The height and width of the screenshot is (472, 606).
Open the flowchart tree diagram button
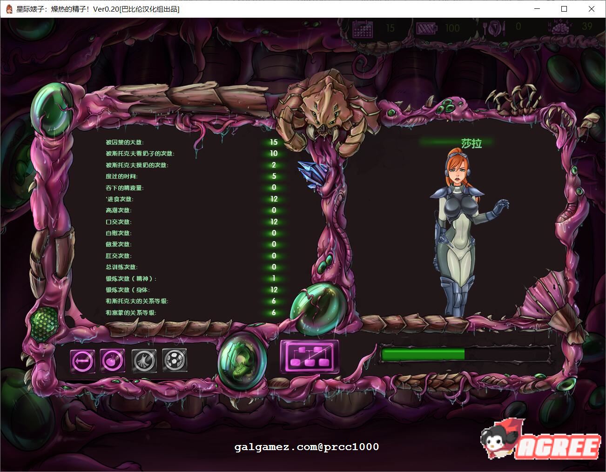[x=310, y=357]
